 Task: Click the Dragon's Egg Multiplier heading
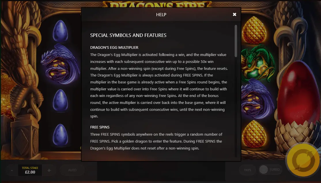coord(114,47)
